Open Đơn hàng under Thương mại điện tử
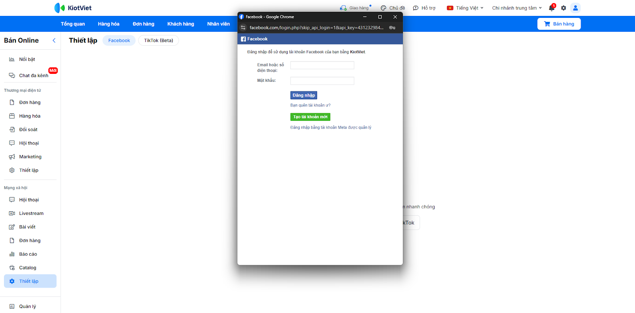The width and height of the screenshot is (635, 313). (x=30, y=102)
